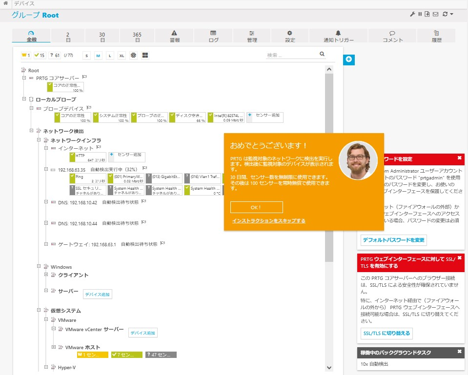The width and height of the screenshot is (468, 375).
Task: Click the search magnifier icon
Action: coord(322,54)
